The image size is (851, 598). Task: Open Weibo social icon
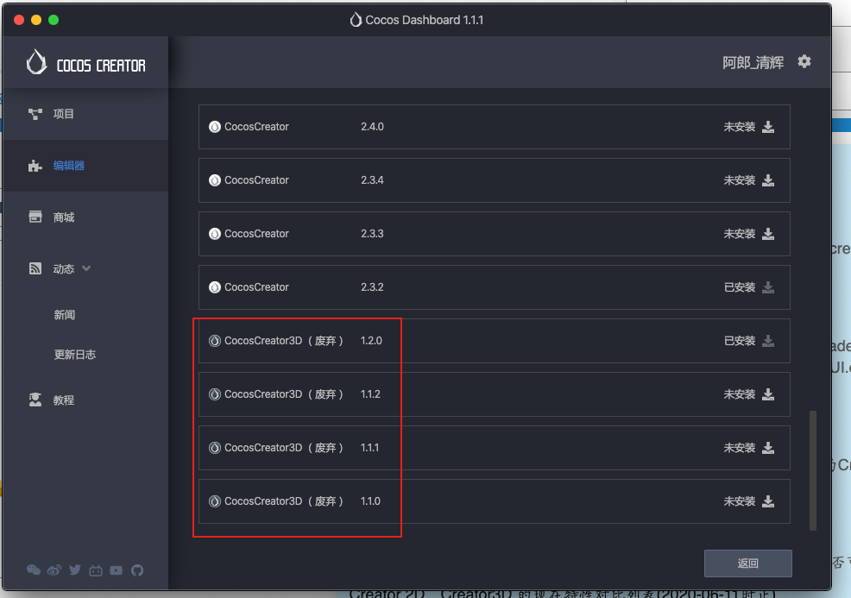[54, 570]
